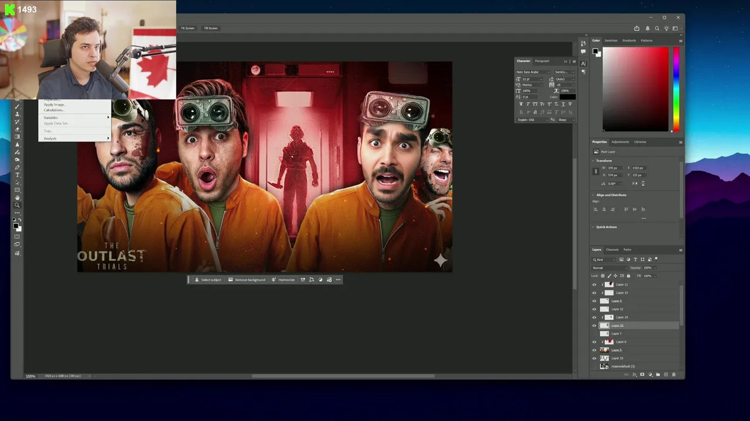Screen dimensions: 750x421
Task: Filter layers by type T icon
Action: [x=635, y=260]
